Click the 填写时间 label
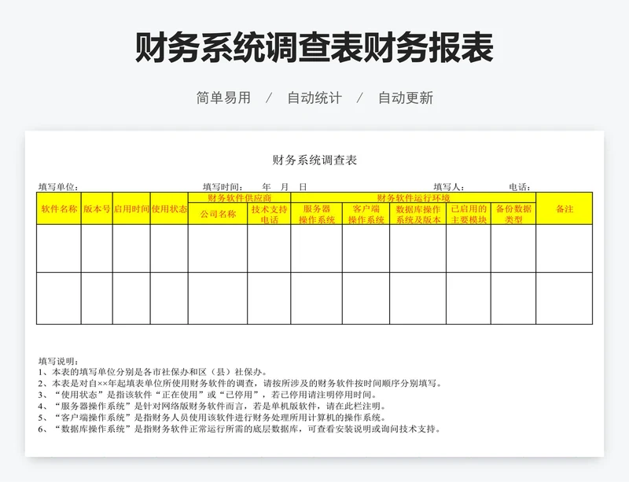 (223, 187)
